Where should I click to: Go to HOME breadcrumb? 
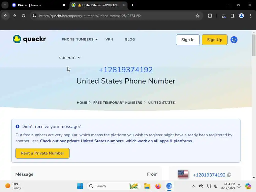pos(82,102)
